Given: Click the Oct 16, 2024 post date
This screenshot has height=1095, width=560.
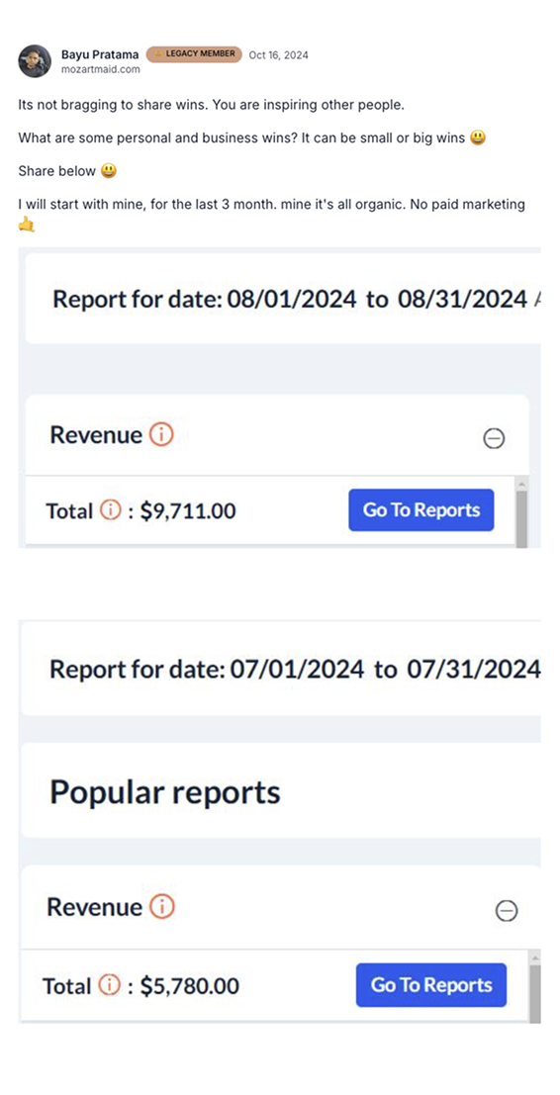Looking at the screenshot, I should coord(279,55).
